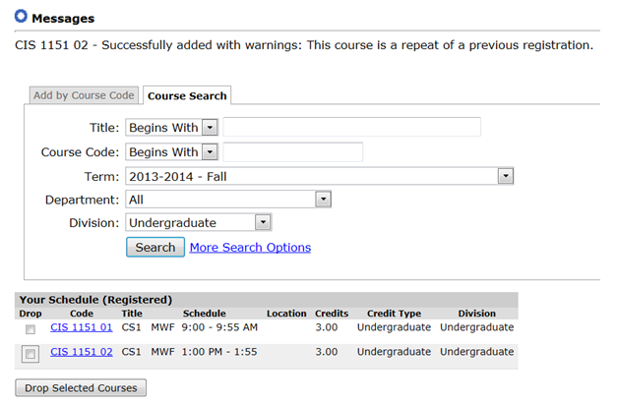Open the More Search Options link
618x405 pixels.
(250, 247)
